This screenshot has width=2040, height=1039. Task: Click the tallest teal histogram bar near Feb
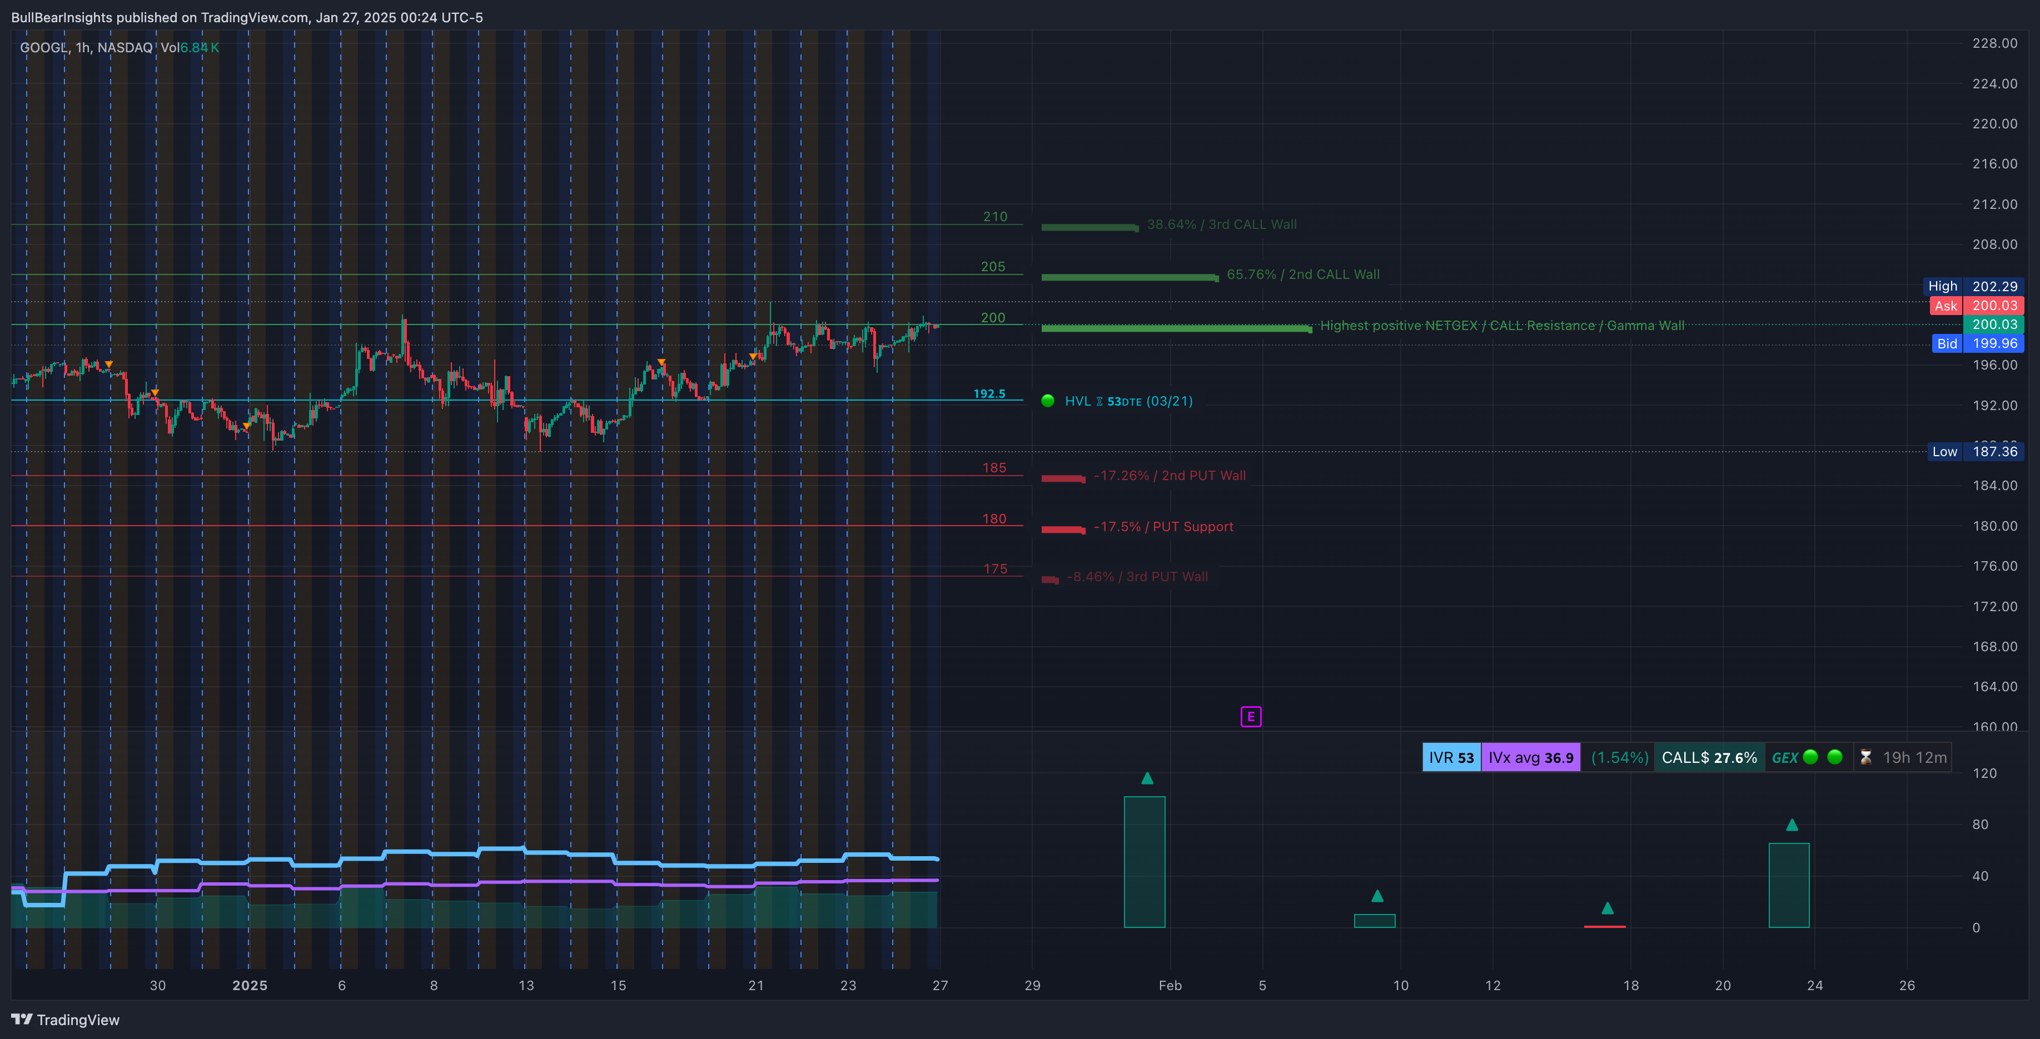(1145, 862)
